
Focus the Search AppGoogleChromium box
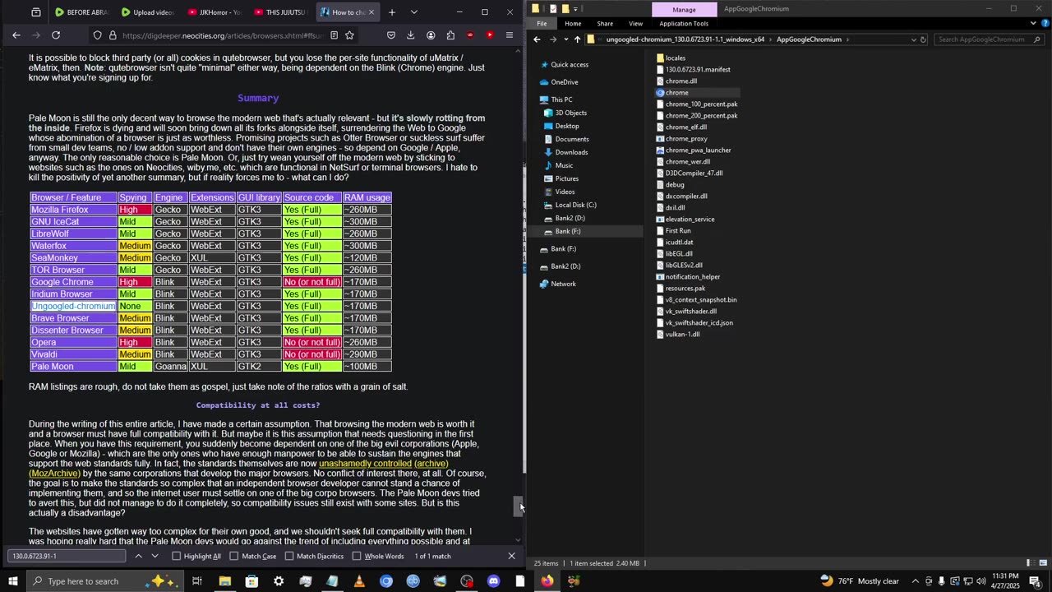click(989, 39)
